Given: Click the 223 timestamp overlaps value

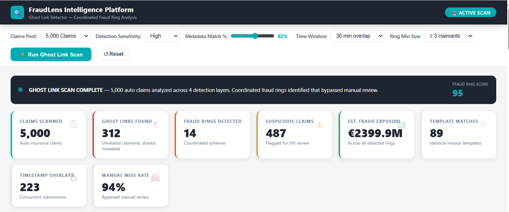Looking at the screenshot, I should [30, 187].
